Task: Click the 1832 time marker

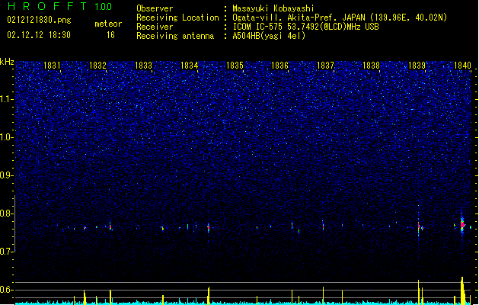Action: (97, 66)
